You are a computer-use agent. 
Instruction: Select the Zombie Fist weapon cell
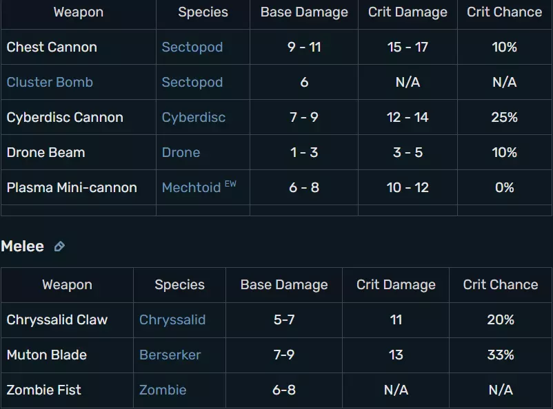click(x=44, y=390)
